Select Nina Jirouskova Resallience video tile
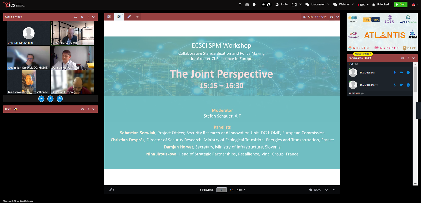The height and width of the screenshot is (203, 421). click(29, 82)
